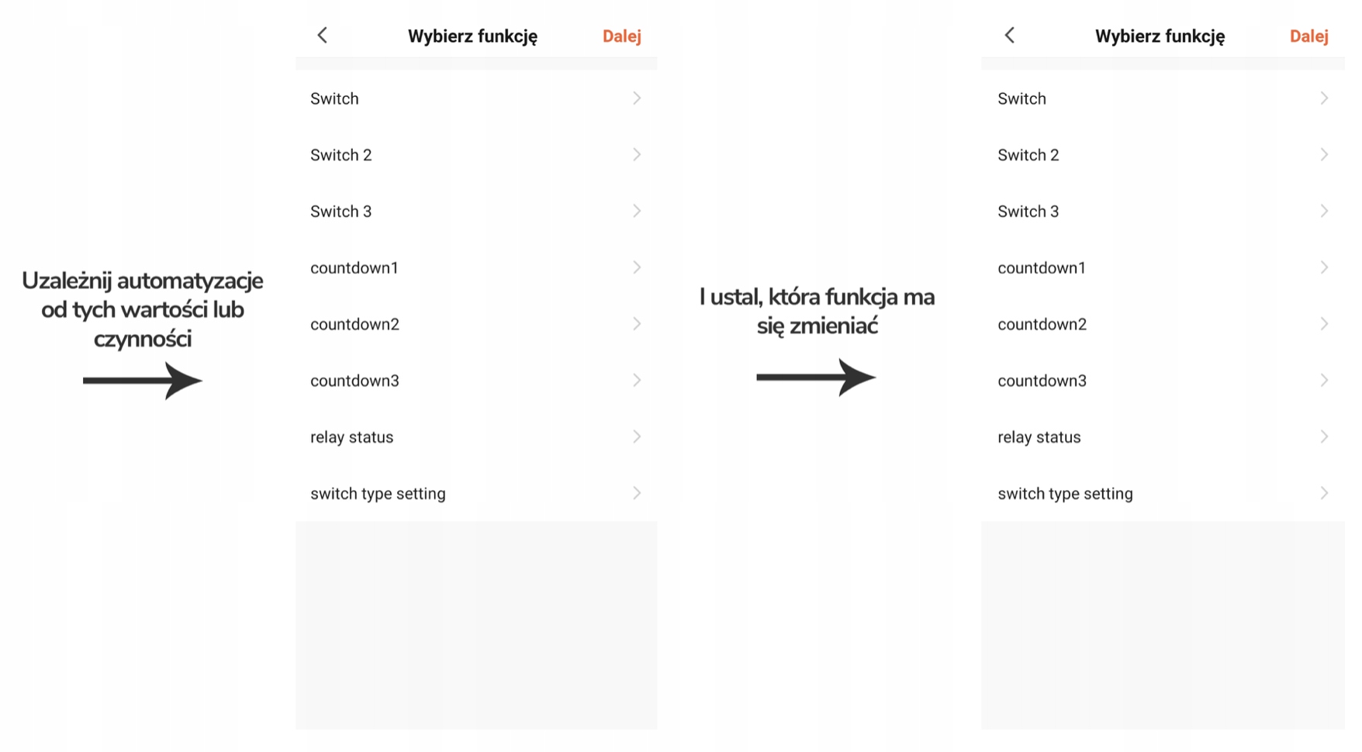Screen dimensions: 1362x752
Task: Choose countdown3 in the right list
Action: pyautogui.click(x=1042, y=381)
